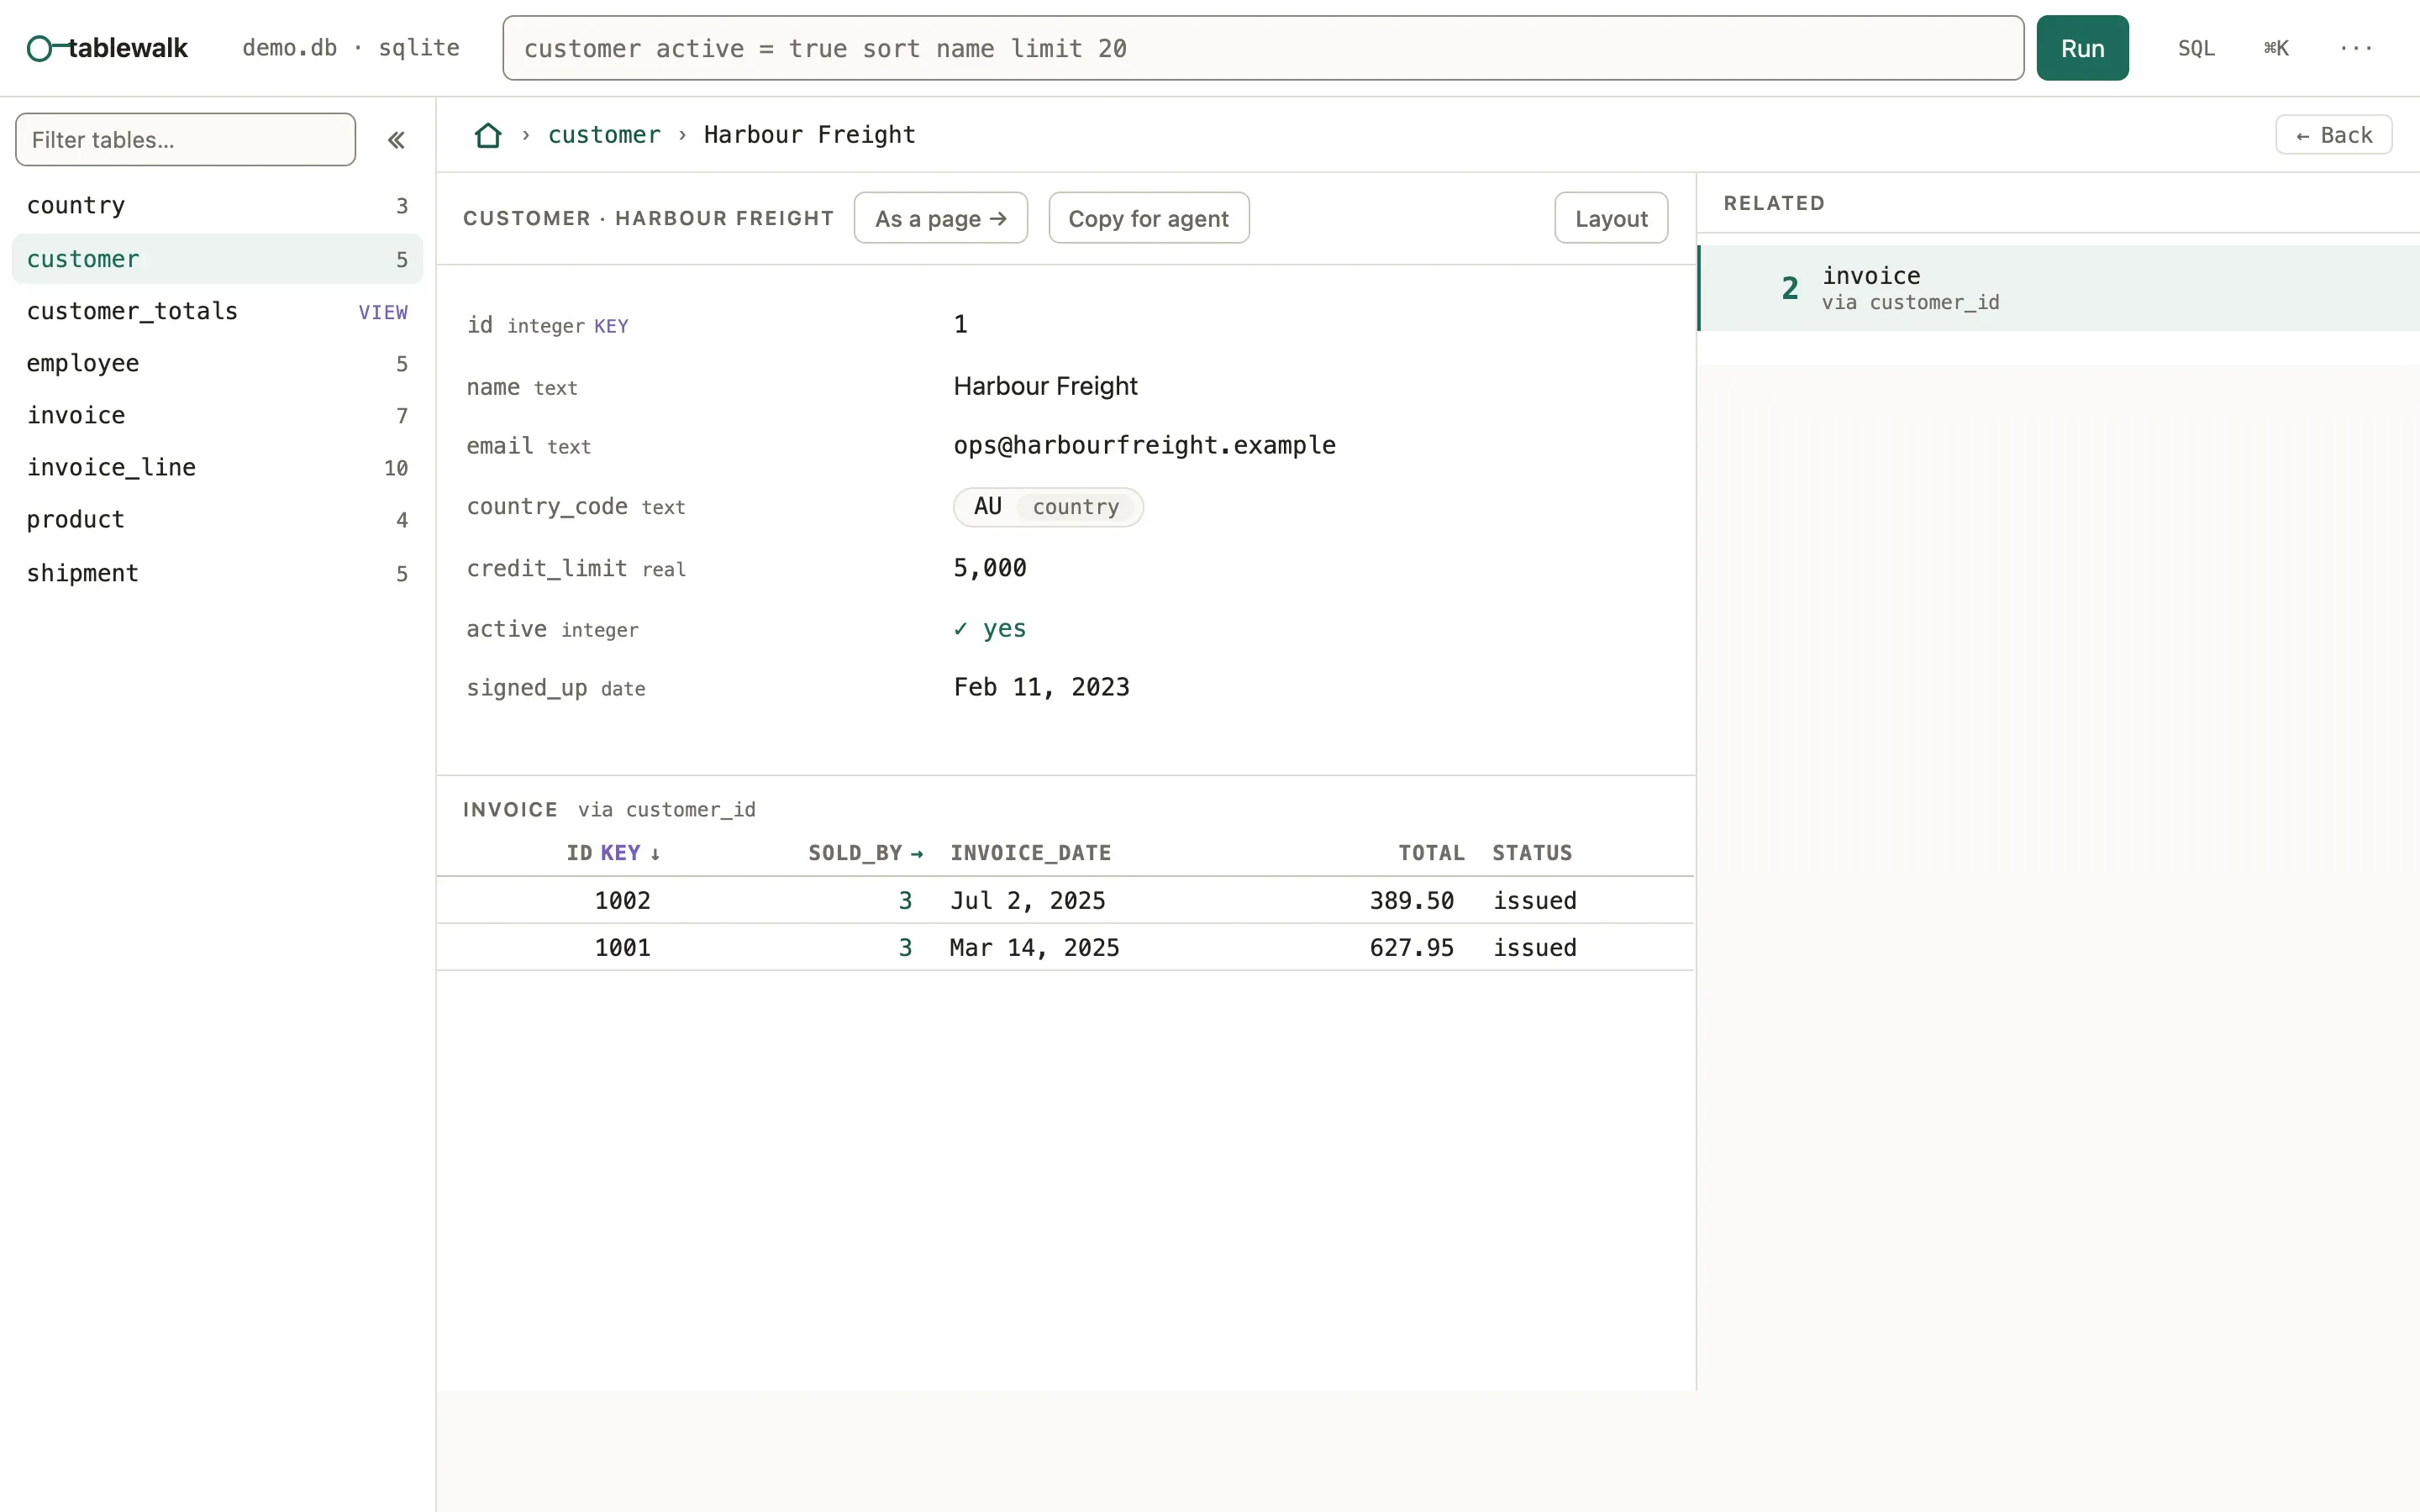Follow sold_by link 3 in row 1002
Image resolution: width=2420 pixels, height=1512 pixels.
(x=905, y=901)
